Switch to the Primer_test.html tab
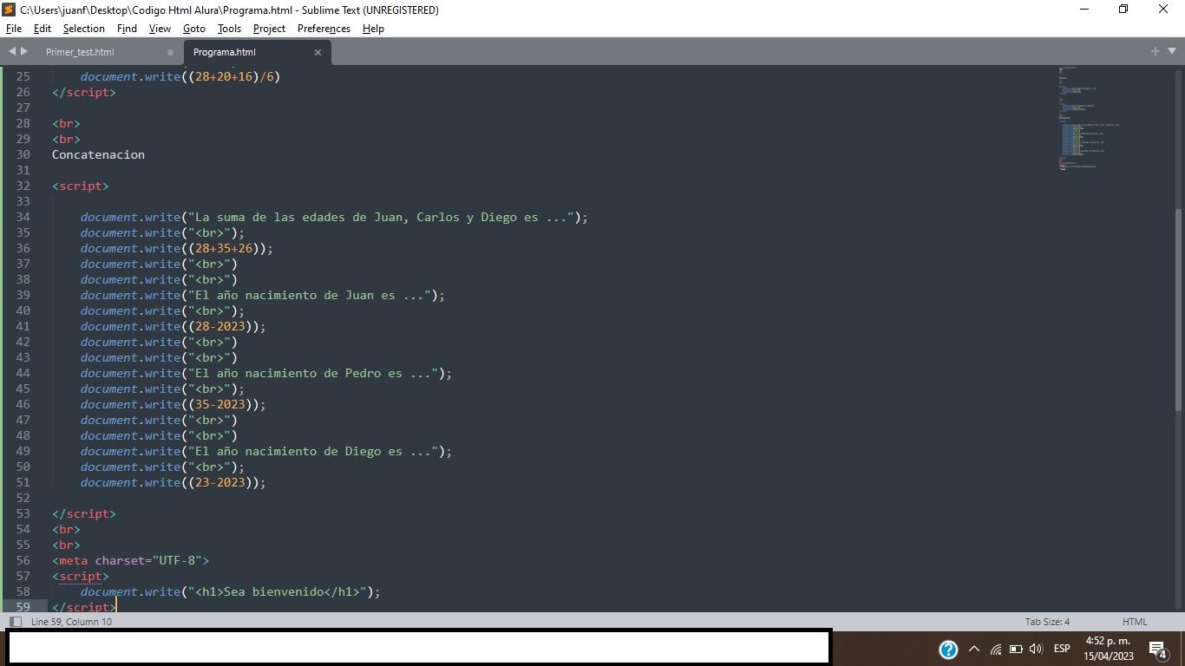1185x666 pixels. click(80, 52)
